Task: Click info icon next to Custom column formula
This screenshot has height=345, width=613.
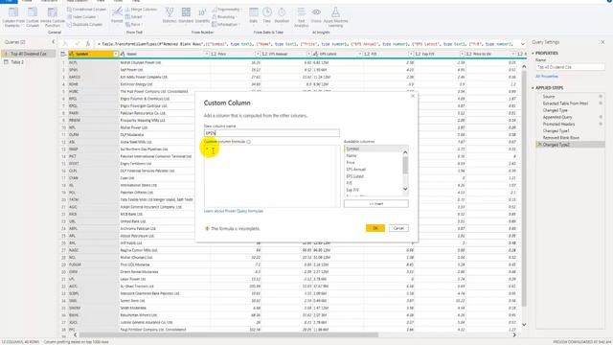Action: [249, 142]
